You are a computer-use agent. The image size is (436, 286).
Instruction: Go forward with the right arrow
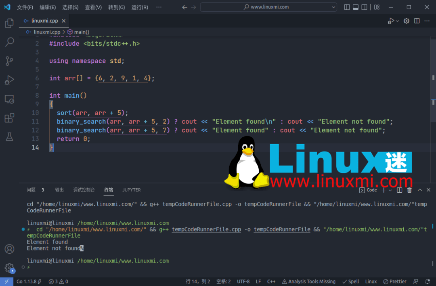pyautogui.click(x=193, y=7)
